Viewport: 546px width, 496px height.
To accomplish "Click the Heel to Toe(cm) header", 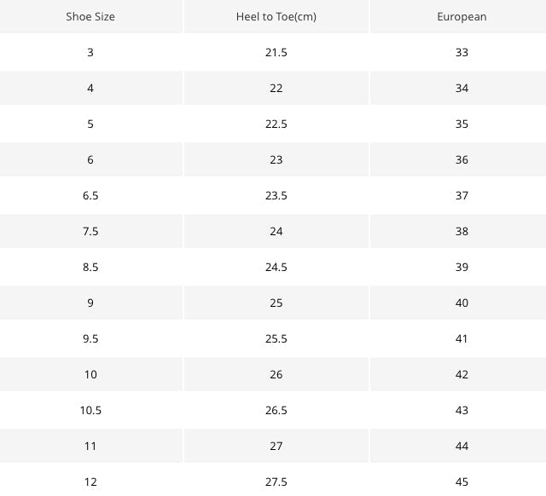I will coord(276,17).
